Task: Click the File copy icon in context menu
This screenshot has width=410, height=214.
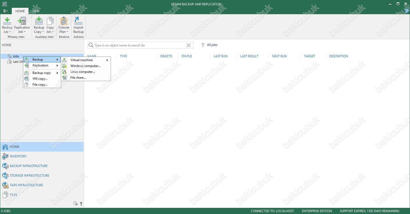Action: click(x=26, y=85)
